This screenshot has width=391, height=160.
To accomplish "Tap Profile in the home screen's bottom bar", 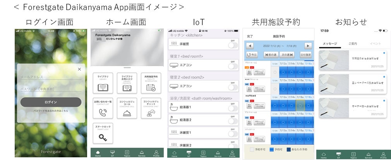I will tap(156, 153).
